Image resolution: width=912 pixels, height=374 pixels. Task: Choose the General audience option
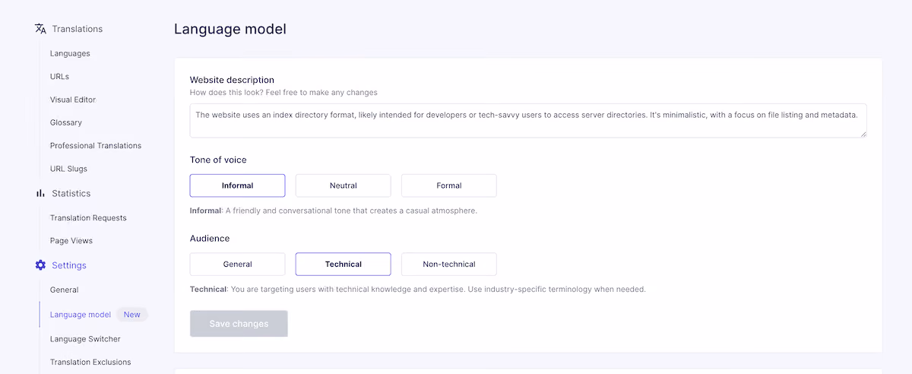click(237, 265)
